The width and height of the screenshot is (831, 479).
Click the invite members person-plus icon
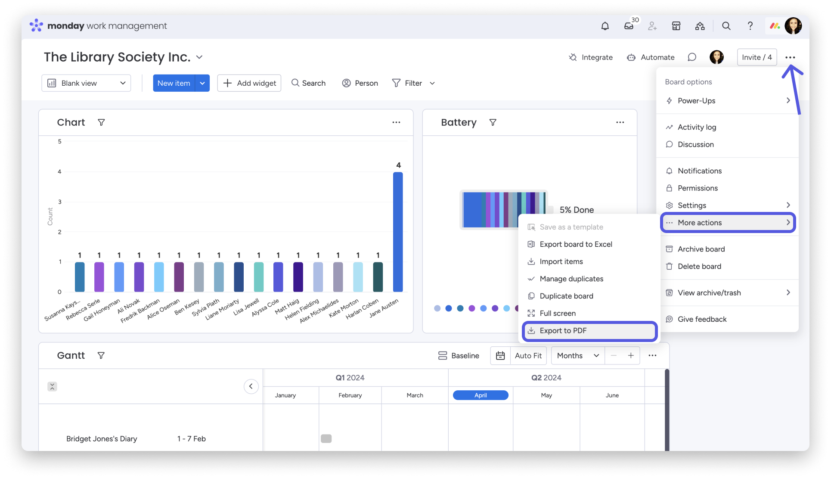tap(652, 26)
